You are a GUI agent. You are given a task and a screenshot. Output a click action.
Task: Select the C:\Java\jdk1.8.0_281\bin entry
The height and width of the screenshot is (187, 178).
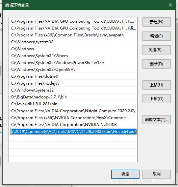pos(73,104)
